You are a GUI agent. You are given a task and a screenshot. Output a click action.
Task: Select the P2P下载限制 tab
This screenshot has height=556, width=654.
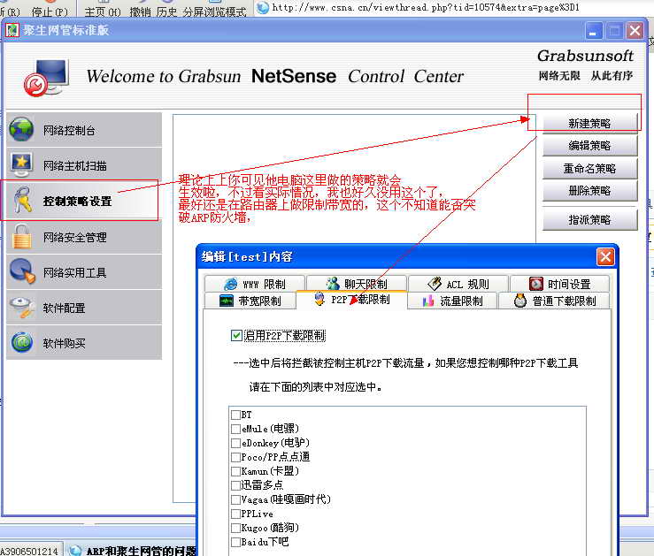click(x=351, y=300)
